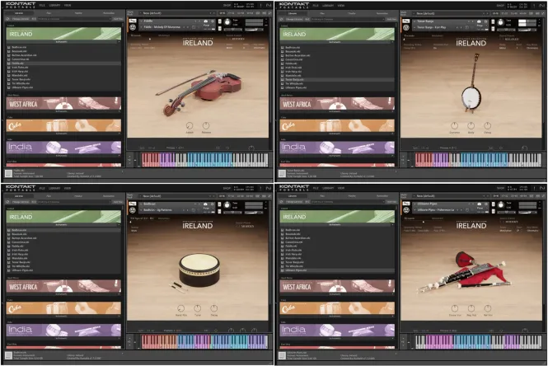Click the Instr Nav button in the Fiddle window
The width and height of the screenshot is (548, 366).
[118, 19]
